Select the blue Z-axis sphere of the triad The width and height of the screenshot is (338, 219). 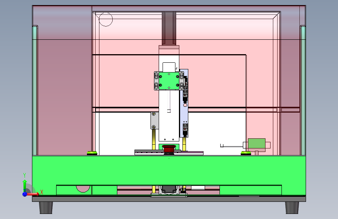coord(25,194)
